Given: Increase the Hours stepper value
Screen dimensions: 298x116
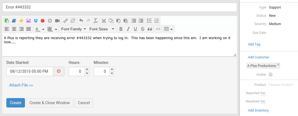Looking at the screenshot, I should 87,69.
